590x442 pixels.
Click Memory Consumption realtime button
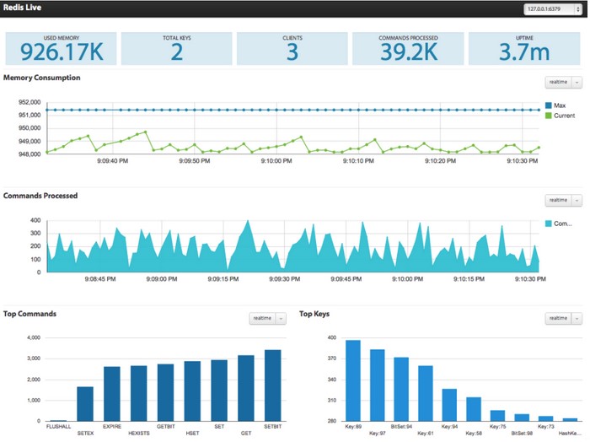coord(558,82)
